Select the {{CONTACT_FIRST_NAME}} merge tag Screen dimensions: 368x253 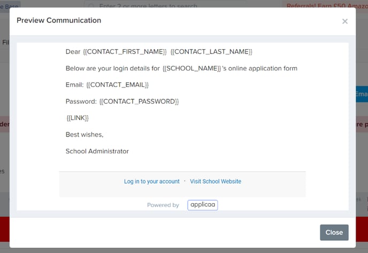(125, 52)
